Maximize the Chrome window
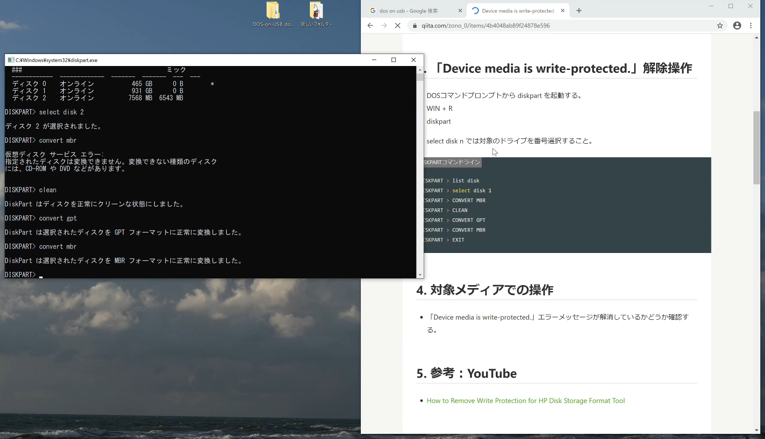765x439 pixels. pyautogui.click(x=731, y=6)
